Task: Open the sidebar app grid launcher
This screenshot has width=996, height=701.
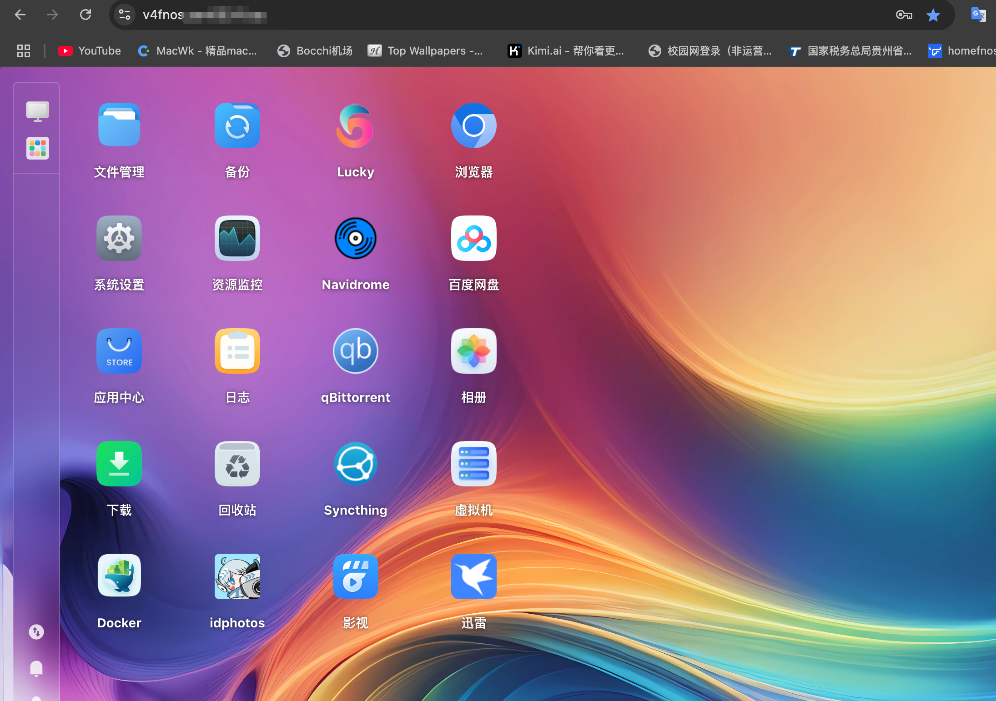Action: (37, 148)
